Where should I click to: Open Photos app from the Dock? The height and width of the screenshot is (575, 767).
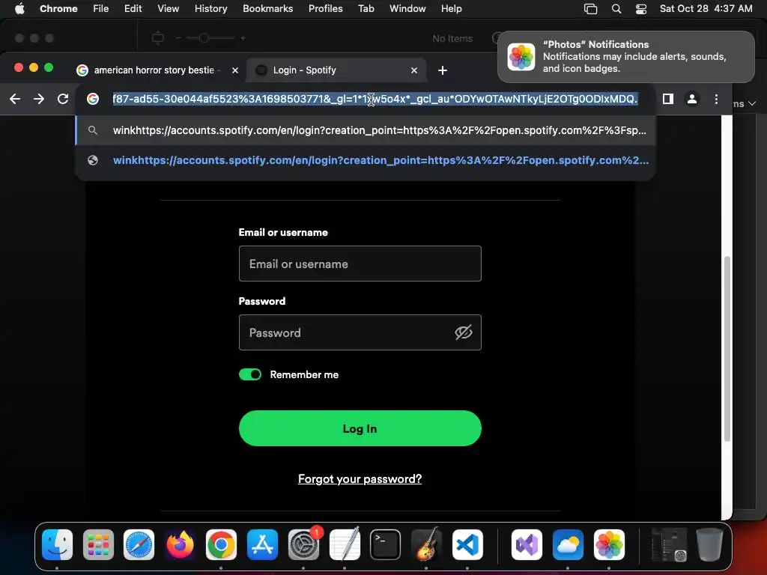pyautogui.click(x=609, y=545)
